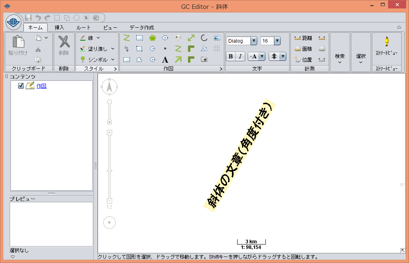The width and height of the screenshot is (409, 263).
Task: Select the green pentagon polygon tool
Action: (x=152, y=38)
